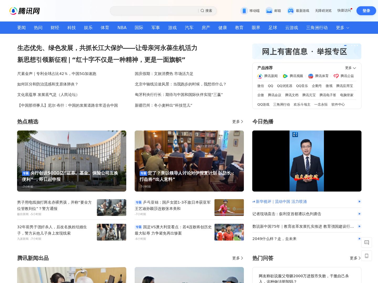The width and height of the screenshot is (378, 283).
Task: Open the QQ音乐 product link
Action: 302,86
